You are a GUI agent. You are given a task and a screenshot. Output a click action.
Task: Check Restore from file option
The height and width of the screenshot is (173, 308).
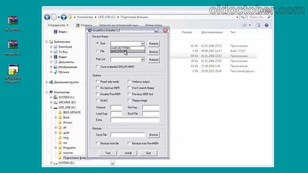97,143
